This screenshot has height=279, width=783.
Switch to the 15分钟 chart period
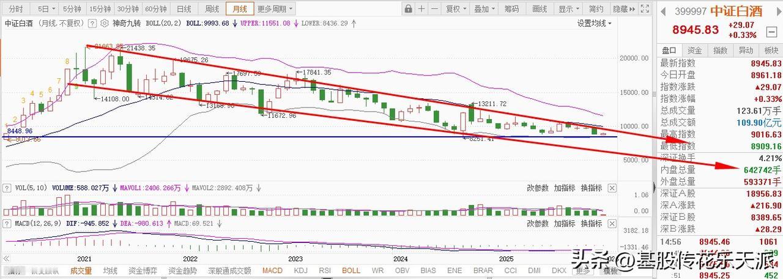coord(100,9)
